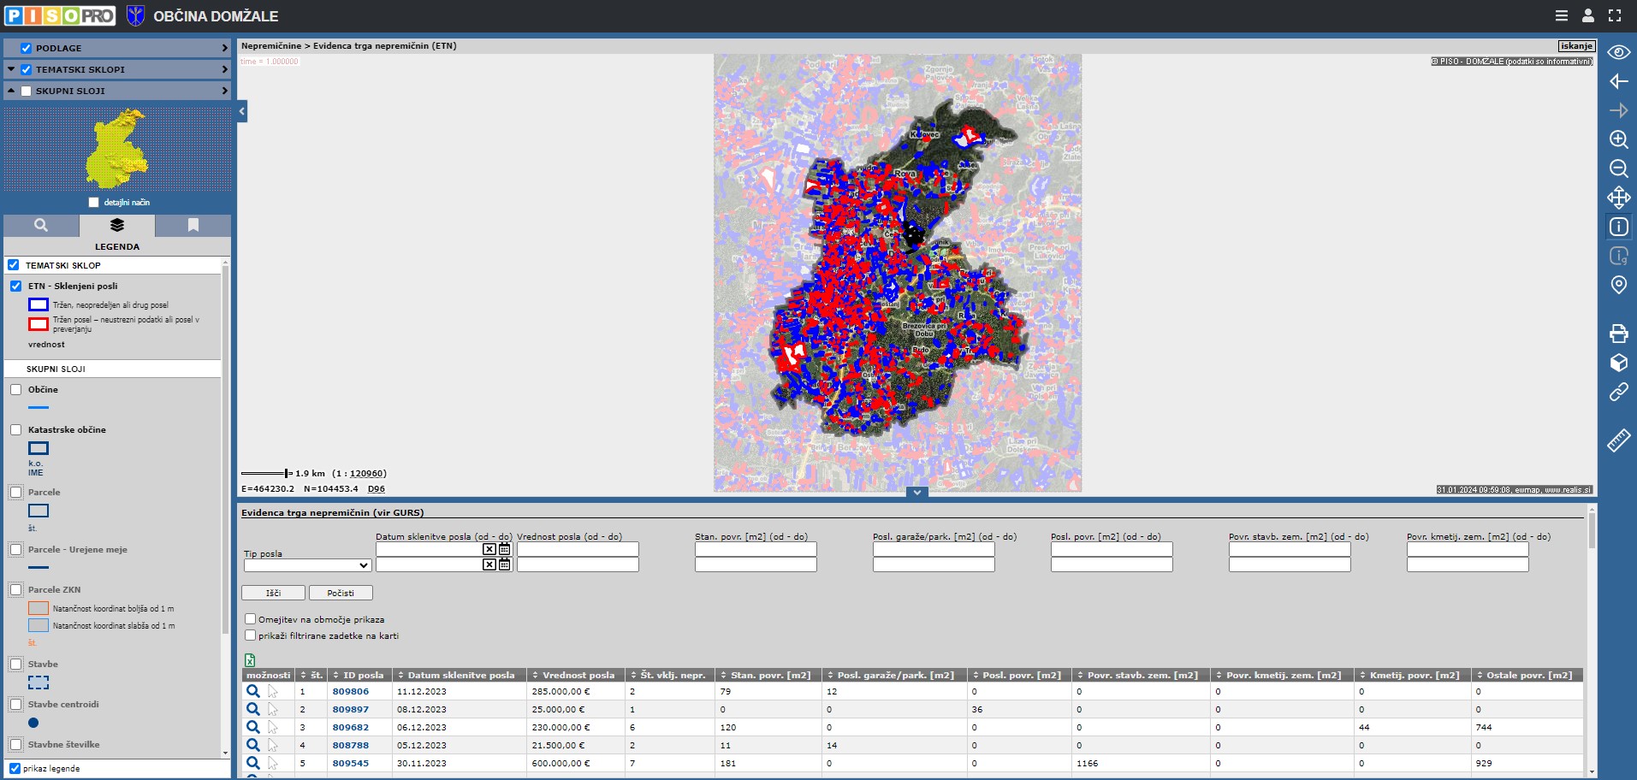This screenshot has width=1637, height=780.
Task: Switch to the search tab in sidebar
Action: 41,225
